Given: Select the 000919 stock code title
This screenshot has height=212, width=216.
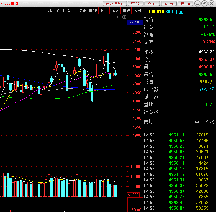Looking at the screenshot, I should 157,12.
